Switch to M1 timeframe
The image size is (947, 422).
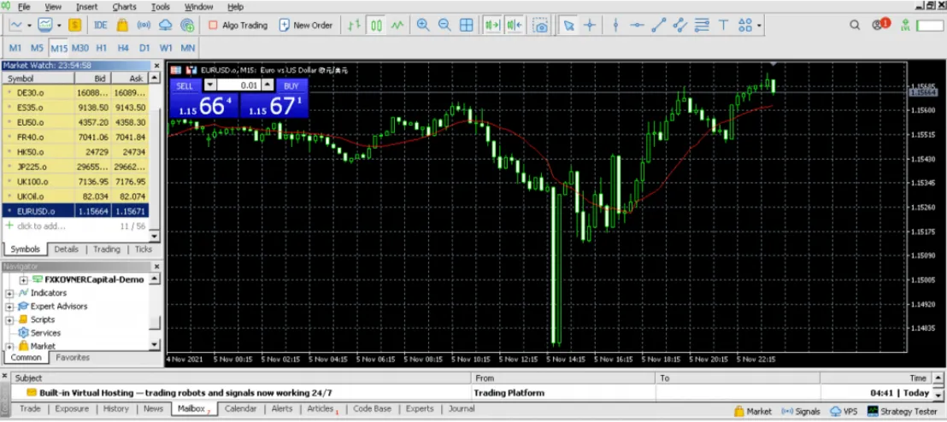(x=15, y=48)
